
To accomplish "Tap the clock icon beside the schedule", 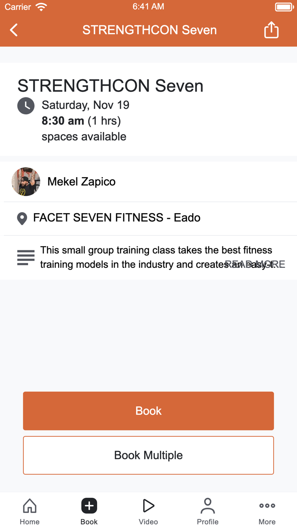I will (x=26, y=105).
